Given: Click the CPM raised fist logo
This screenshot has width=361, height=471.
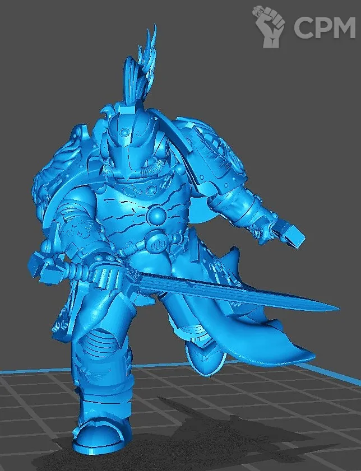Looking at the screenshot, I should (x=268, y=26).
